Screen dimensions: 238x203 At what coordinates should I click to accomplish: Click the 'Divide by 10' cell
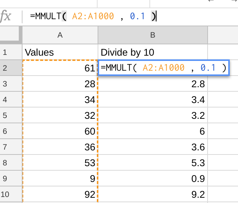click(153, 52)
